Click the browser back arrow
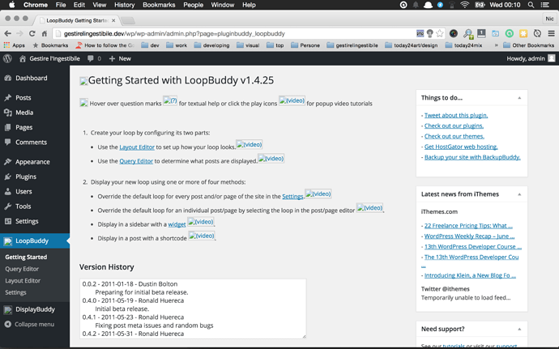This screenshot has width=559, height=349. pos(7,33)
